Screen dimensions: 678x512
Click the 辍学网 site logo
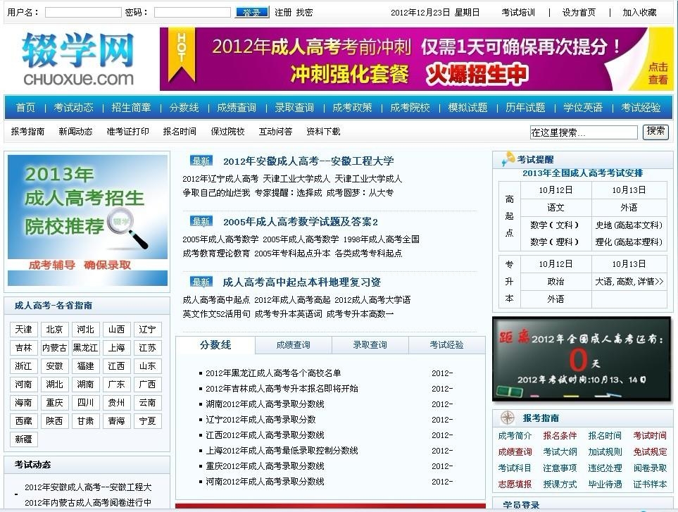click(77, 58)
